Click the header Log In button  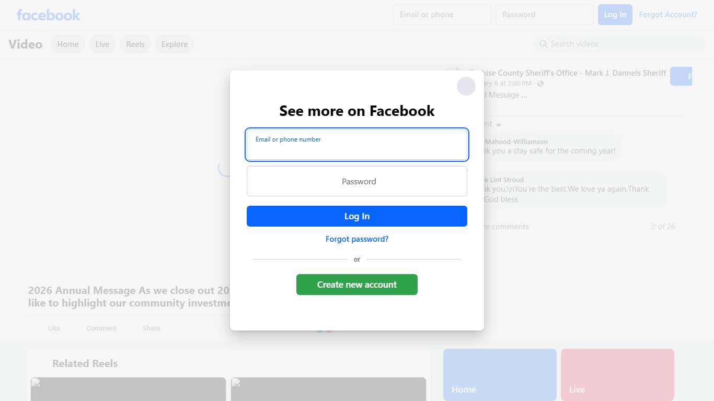[x=615, y=15]
